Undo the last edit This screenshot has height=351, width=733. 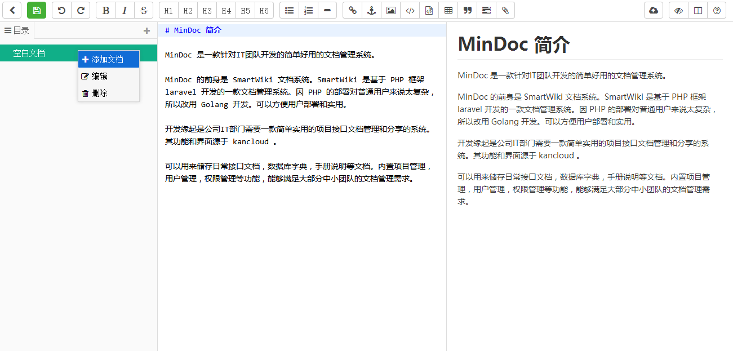coord(61,10)
